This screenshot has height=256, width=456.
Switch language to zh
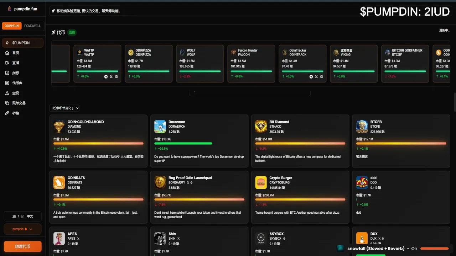pyautogui.click(x=14, y=216)
